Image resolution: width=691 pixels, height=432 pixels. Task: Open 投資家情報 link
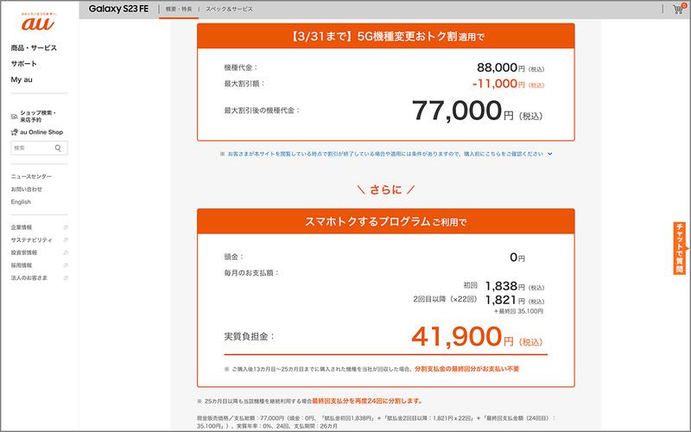click(x=24, y=252)
